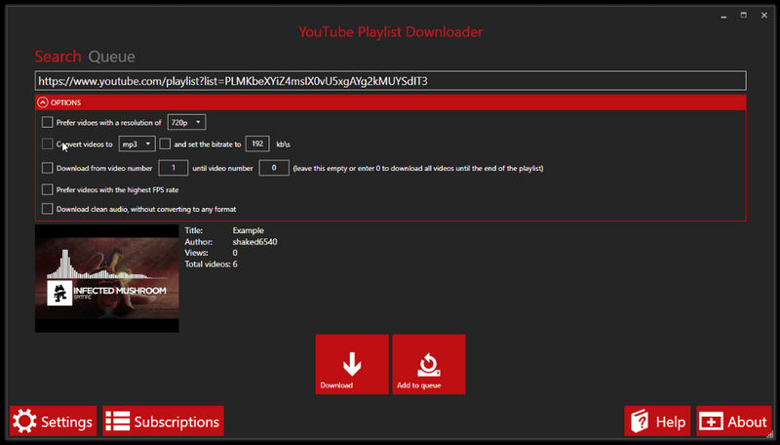
Task: Close the application window
Action: (764, 16)
